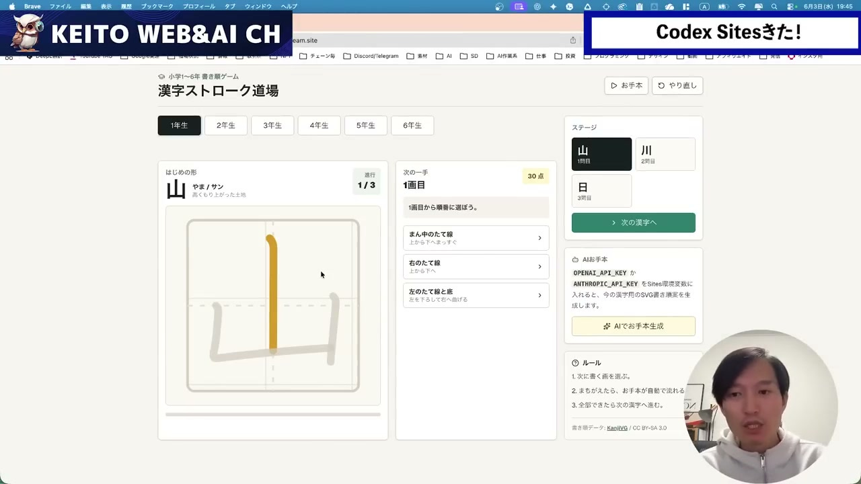The height and width of the screenshot is (484, 861).
Task: Click the 30 点 score badge
Action: (x=535, y=176)
